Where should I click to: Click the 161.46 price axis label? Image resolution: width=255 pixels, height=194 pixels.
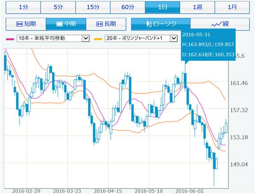239,83
